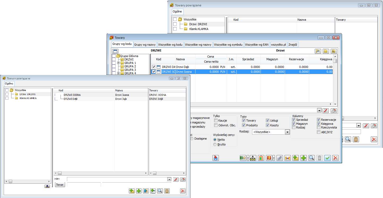Open the dropdown arrow next to BI button

pyautogui.click(x=248, y=158)
